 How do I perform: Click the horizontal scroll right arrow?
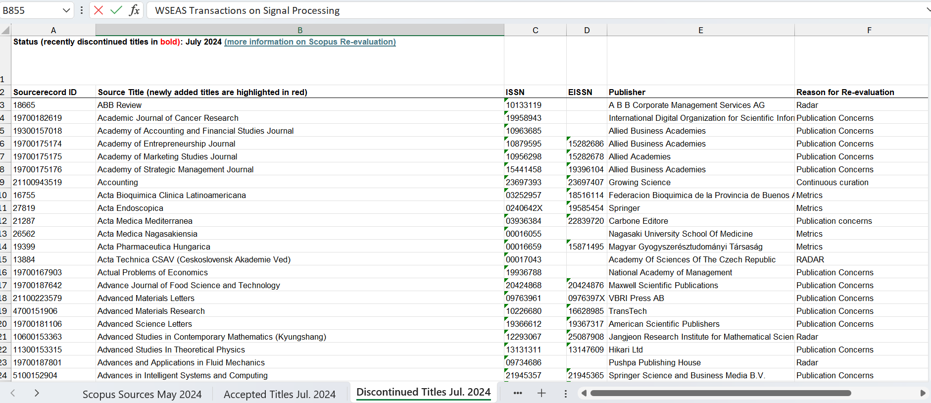(x=923, y=393)
